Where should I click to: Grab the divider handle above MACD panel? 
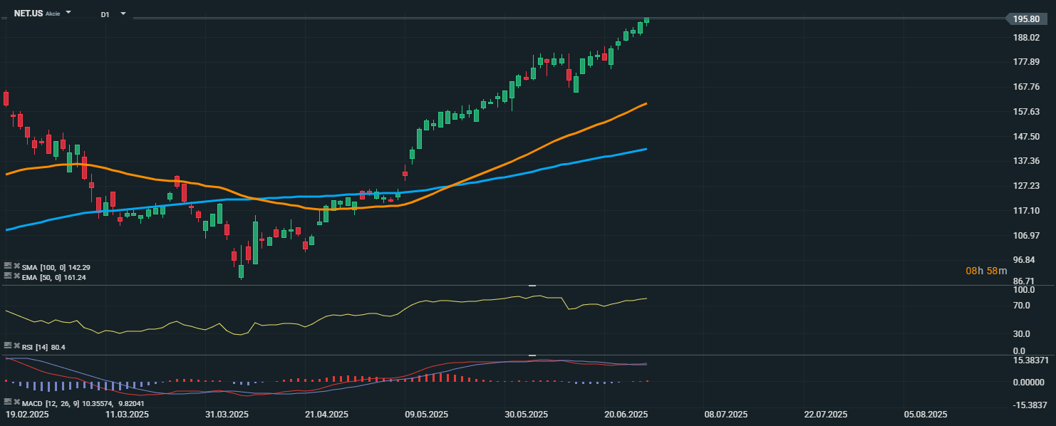point(532,355)
